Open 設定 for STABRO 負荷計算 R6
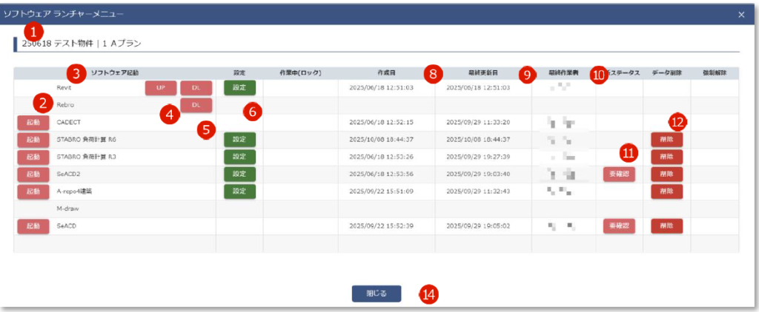The image size is (759, 312). coord(239,140)
